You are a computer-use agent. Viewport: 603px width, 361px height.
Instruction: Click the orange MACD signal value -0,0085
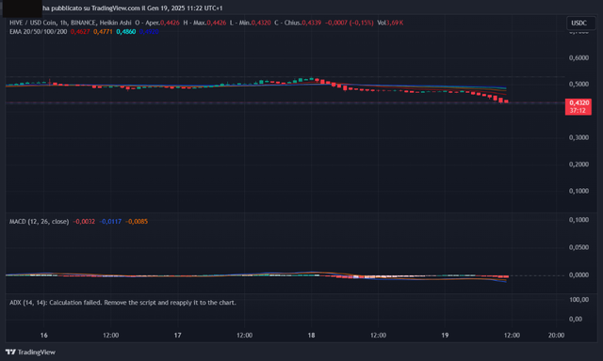(137, 221)
